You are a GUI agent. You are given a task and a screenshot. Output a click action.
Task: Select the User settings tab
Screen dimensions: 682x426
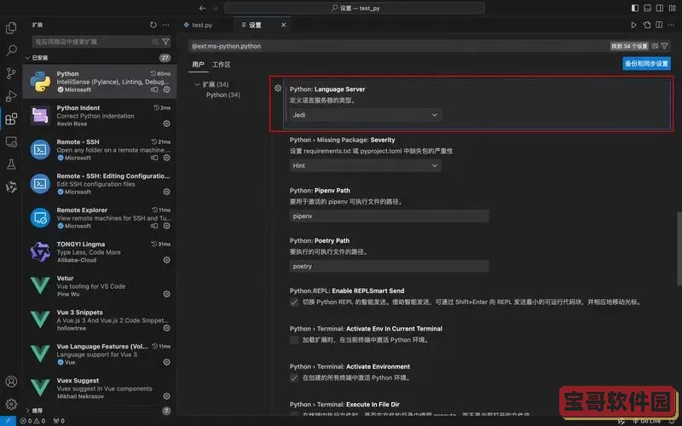click(x=198, y=65)
